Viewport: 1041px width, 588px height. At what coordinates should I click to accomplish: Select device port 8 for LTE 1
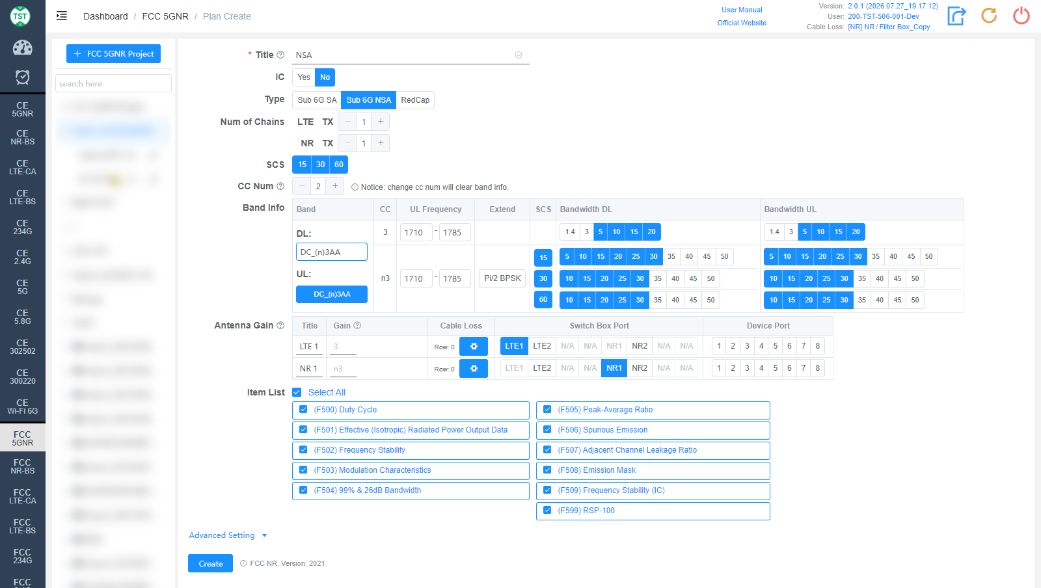click(818, 346)
